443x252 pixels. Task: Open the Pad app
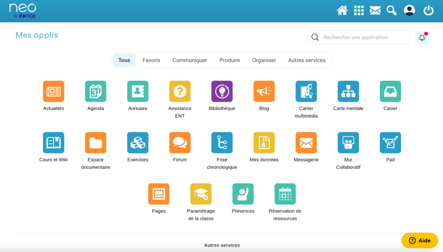click(x=390, y=143)
